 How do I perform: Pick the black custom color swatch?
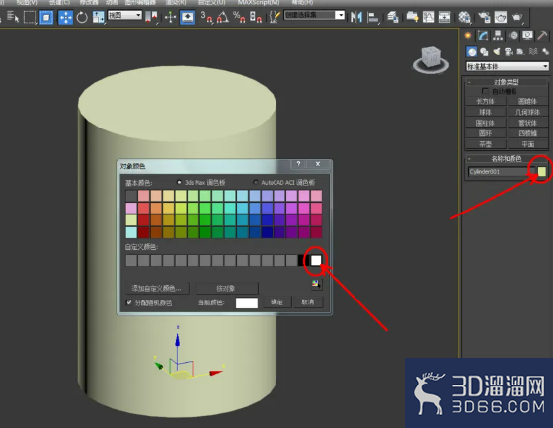[x=303, y=261]
